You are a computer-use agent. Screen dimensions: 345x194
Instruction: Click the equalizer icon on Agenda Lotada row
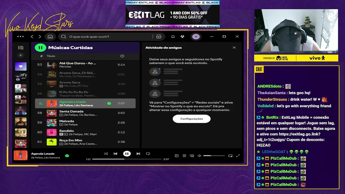[x=41, y=103]
